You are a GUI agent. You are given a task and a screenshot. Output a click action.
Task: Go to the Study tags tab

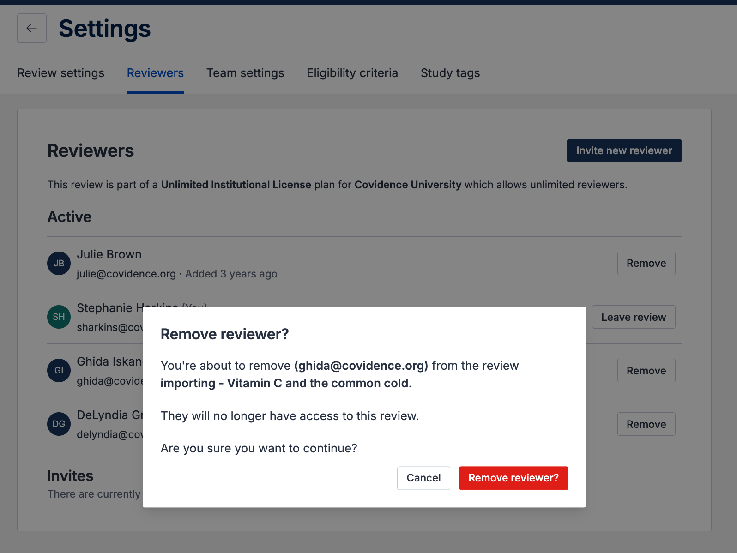point(450,73)
